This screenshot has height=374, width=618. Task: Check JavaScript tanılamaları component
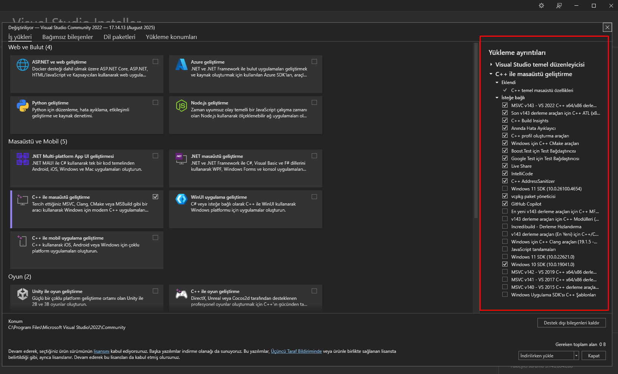point(505,249)
